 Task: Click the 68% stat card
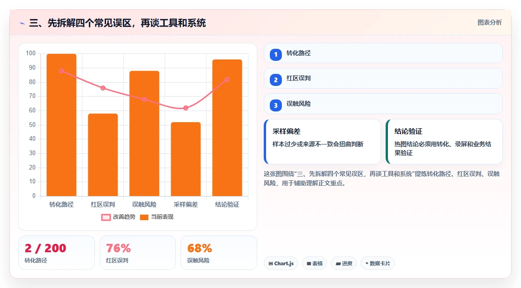219,253
